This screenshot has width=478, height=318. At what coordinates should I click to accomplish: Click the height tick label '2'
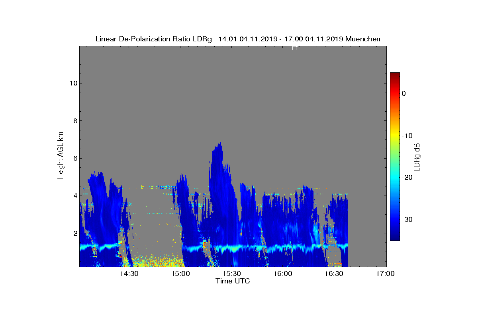(74, 233)
